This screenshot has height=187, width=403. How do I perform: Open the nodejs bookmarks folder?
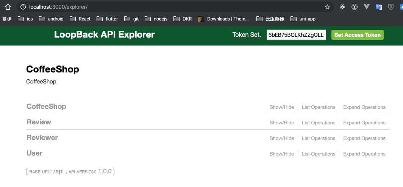156,19
